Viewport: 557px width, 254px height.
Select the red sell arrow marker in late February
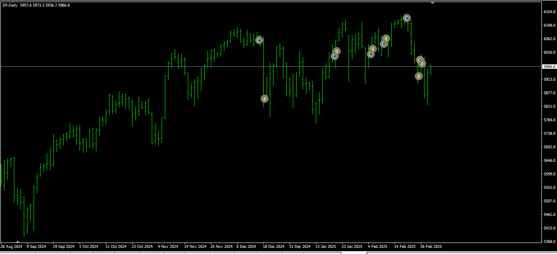[x=420, y=60]
